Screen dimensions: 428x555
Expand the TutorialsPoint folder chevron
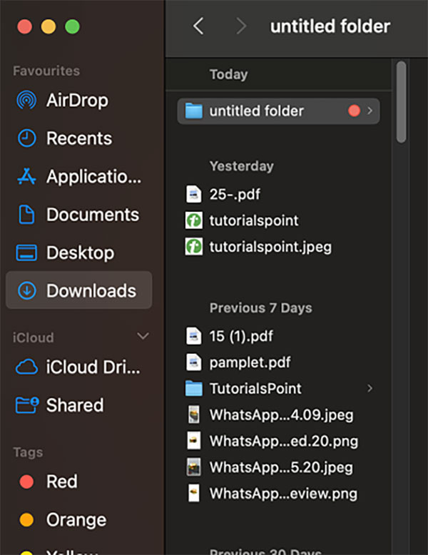[x=370, y=389]
